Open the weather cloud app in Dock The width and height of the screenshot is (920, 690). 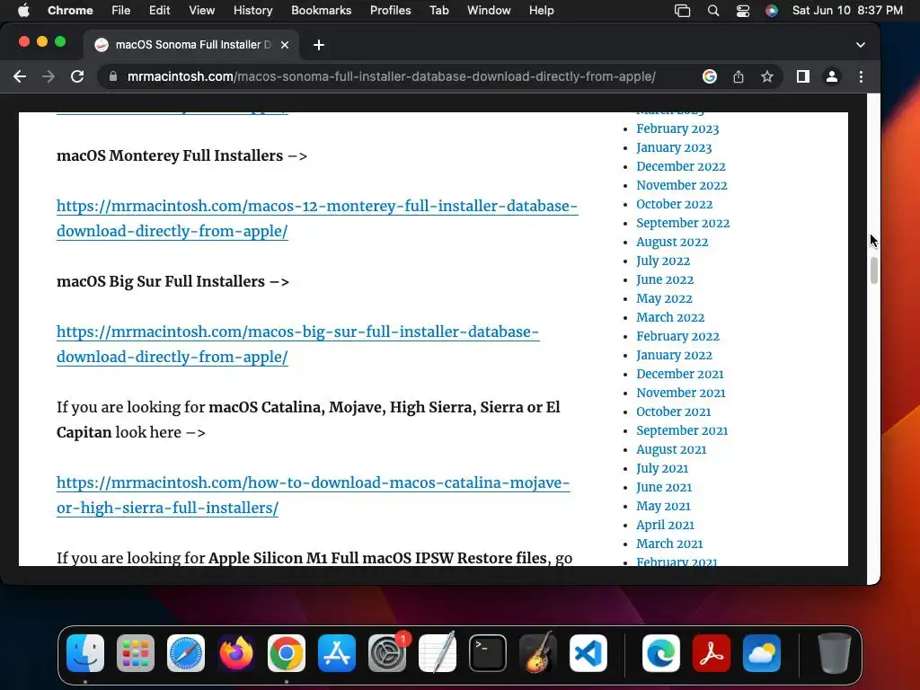coord(762,653)
